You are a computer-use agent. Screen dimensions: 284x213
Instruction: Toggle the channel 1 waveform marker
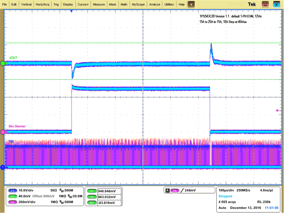pyautogui.click(x=3, y=167)
